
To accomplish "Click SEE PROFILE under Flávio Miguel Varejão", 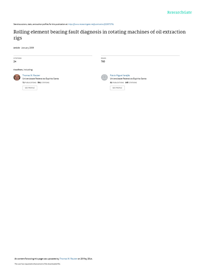I will [117, 88].
